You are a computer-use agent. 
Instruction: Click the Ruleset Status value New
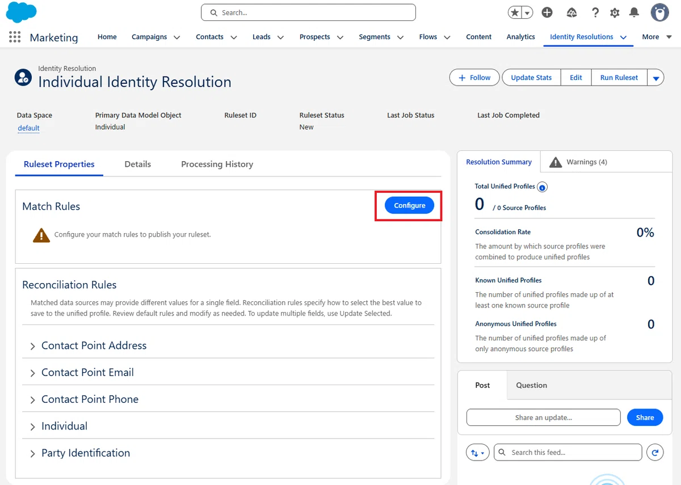click(x=306, y=127)
